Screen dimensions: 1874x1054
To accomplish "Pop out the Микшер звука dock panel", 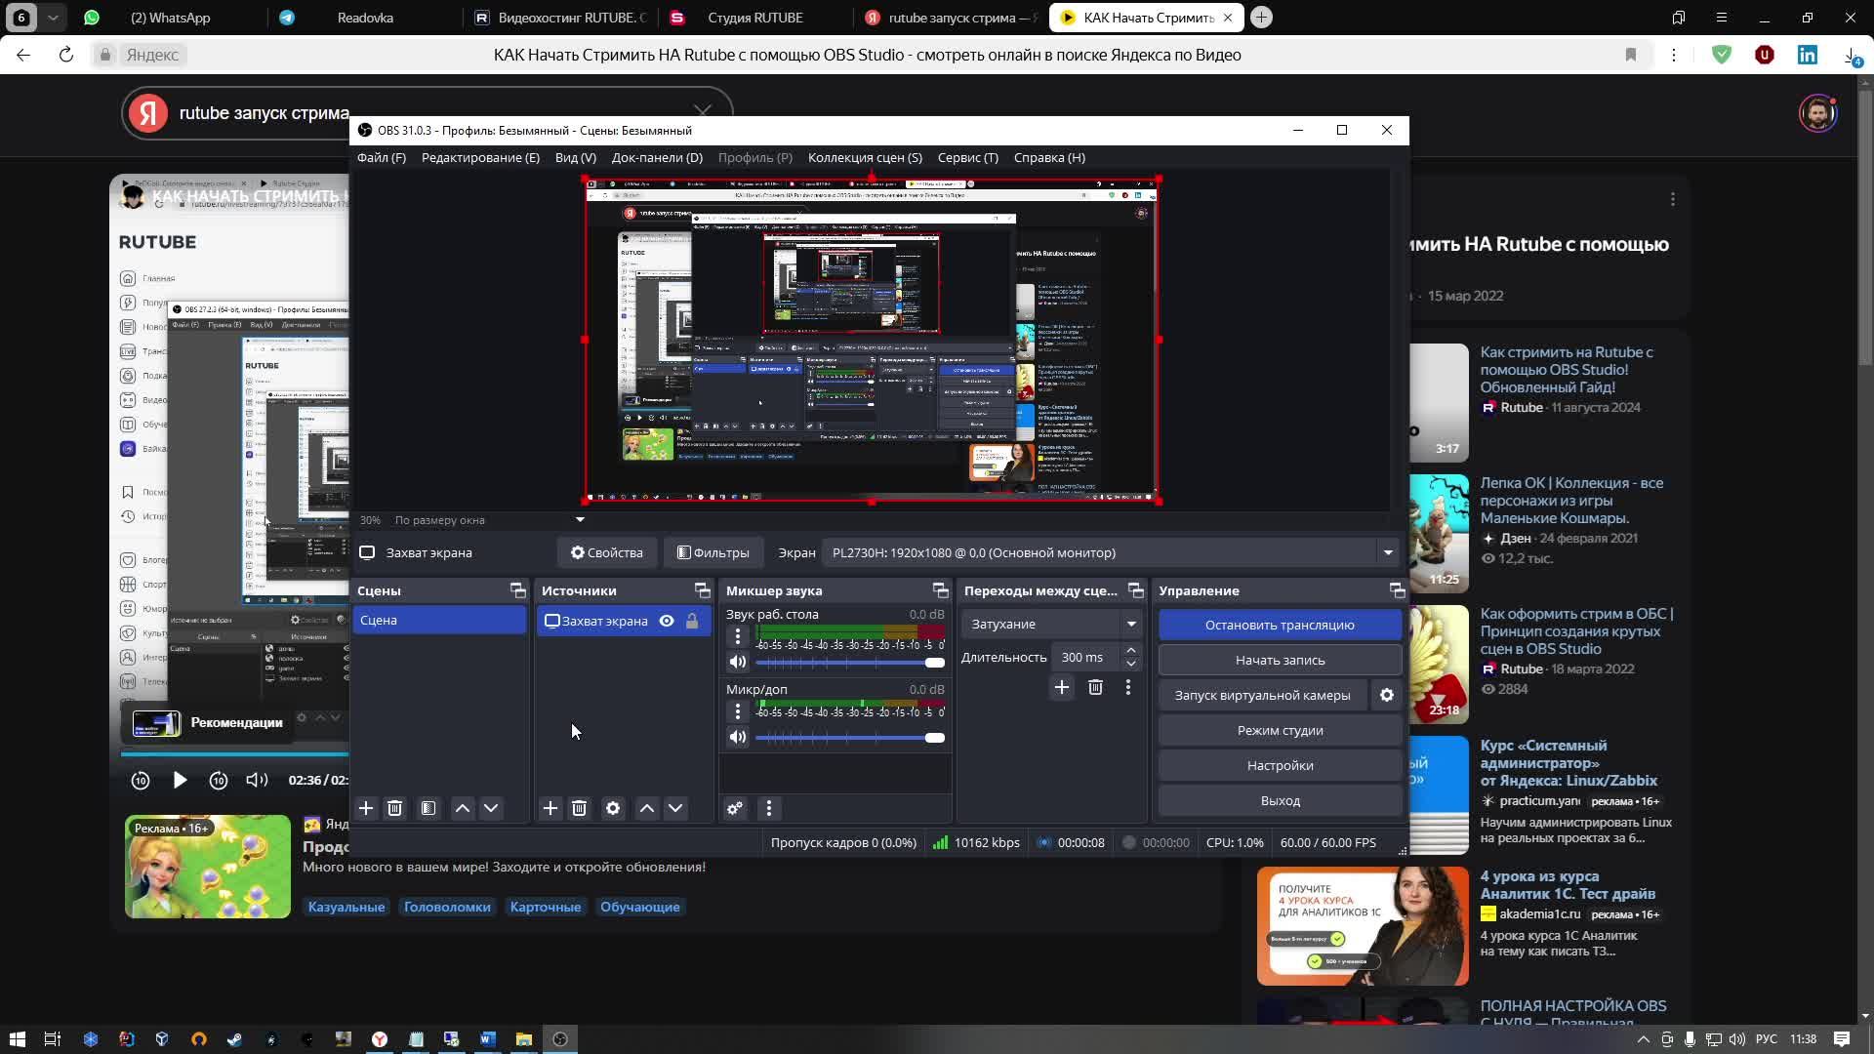I will 940,590.
